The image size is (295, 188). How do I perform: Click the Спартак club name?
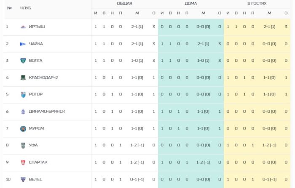pyautogui.click(x=38, y=162)
